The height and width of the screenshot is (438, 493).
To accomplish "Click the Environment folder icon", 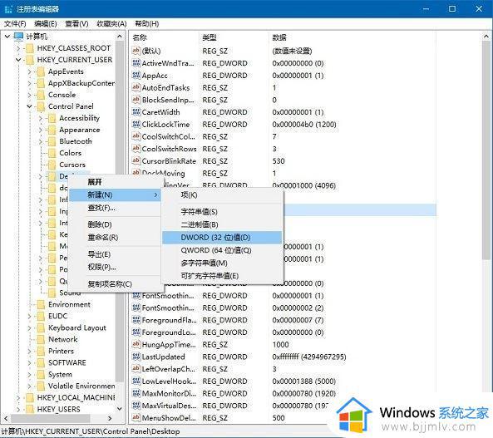I will (41, 304).
